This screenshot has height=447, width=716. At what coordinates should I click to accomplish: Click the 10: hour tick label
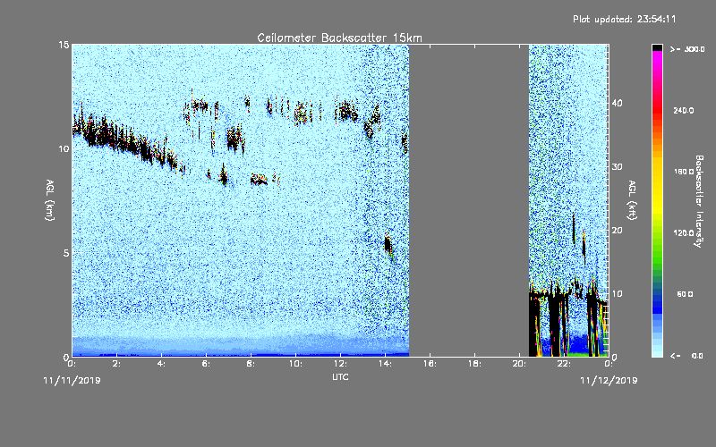click(x=295, y=364)
